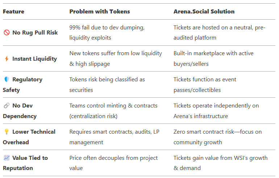Click 'Tokens risk being classified as securities' text
The image size is (279, 178).
[107, 85]
